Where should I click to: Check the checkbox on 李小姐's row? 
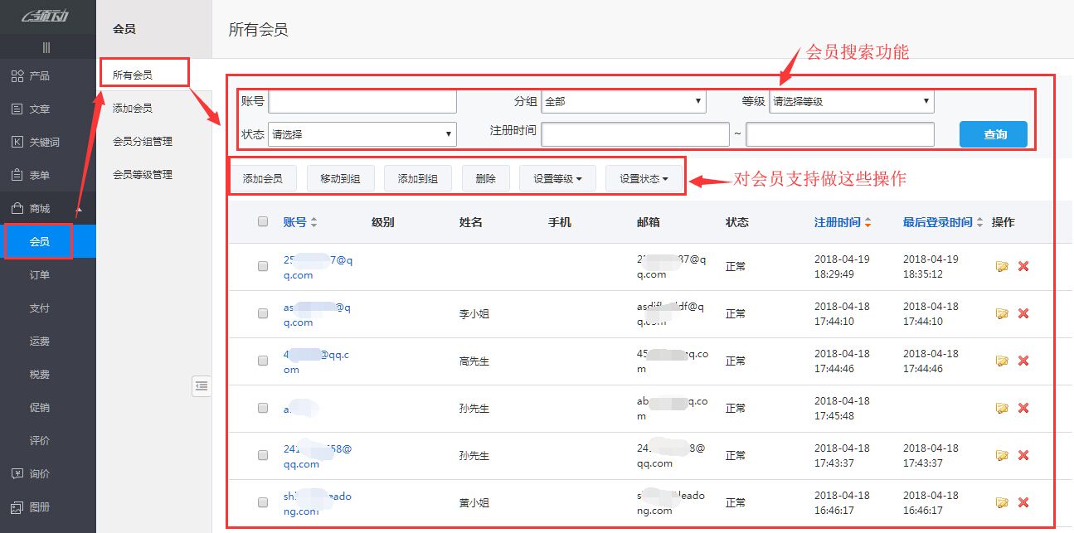(x=263, y=313)
